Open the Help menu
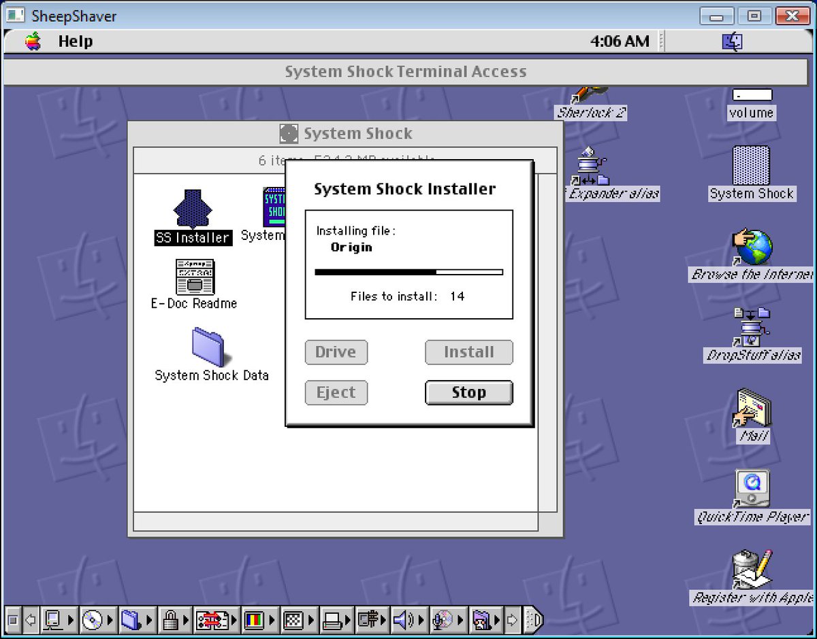The image size is (817, 639). point(75,41)
